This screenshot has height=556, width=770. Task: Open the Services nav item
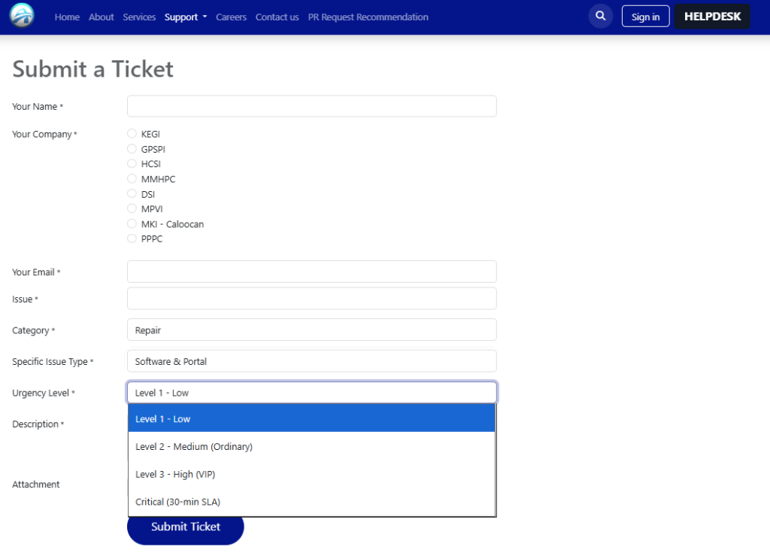139,17
